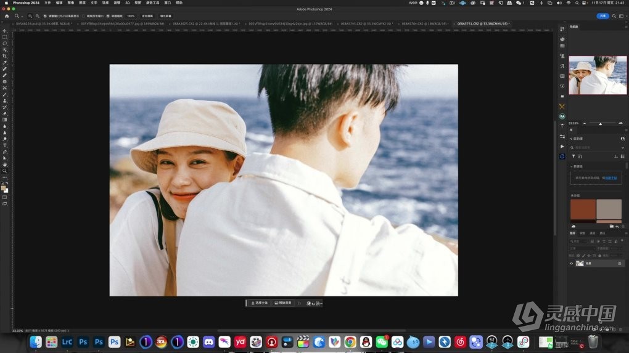Open the History panel icon
Screen dimensions: 629x353
562,86
